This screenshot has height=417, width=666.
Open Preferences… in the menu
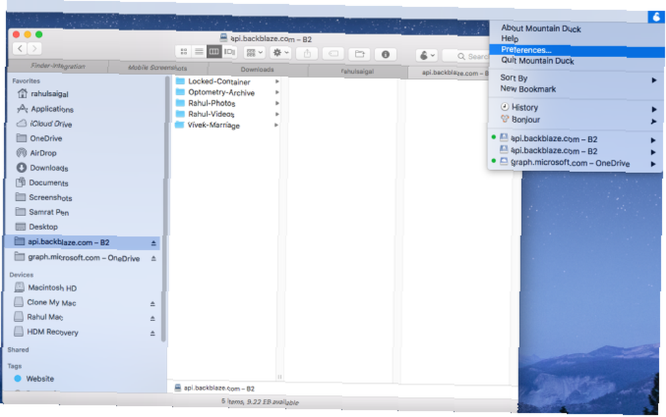tap(577, 51)
